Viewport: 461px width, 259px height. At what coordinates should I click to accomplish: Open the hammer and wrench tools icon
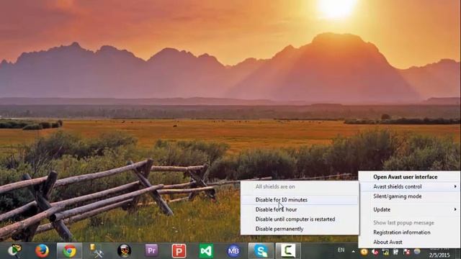coord(97,251)
